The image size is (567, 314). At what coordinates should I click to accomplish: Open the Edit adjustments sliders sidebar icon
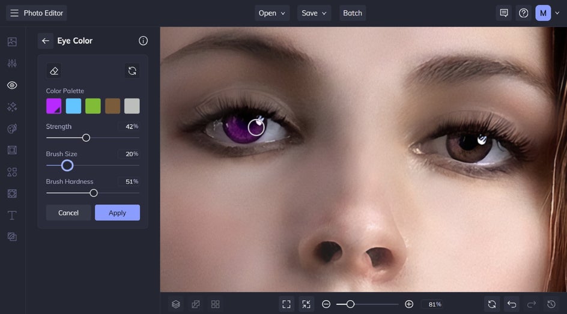tap(12, 63)
